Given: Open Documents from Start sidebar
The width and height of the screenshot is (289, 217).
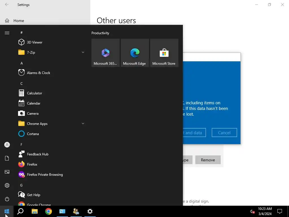Looking at the screenshot, I should pos(7,158).
